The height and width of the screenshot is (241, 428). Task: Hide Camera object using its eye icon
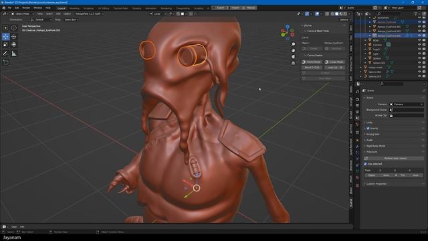pyautogui.click(x=419, y=45)
